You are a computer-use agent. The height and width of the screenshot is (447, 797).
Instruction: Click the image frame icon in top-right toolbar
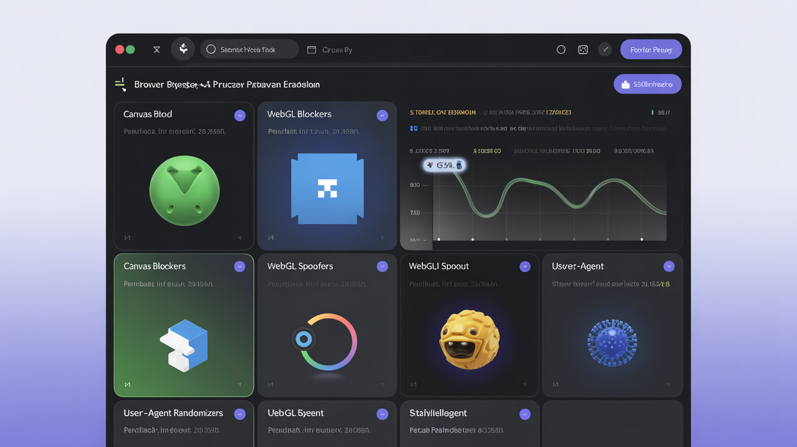pos(583,50)
